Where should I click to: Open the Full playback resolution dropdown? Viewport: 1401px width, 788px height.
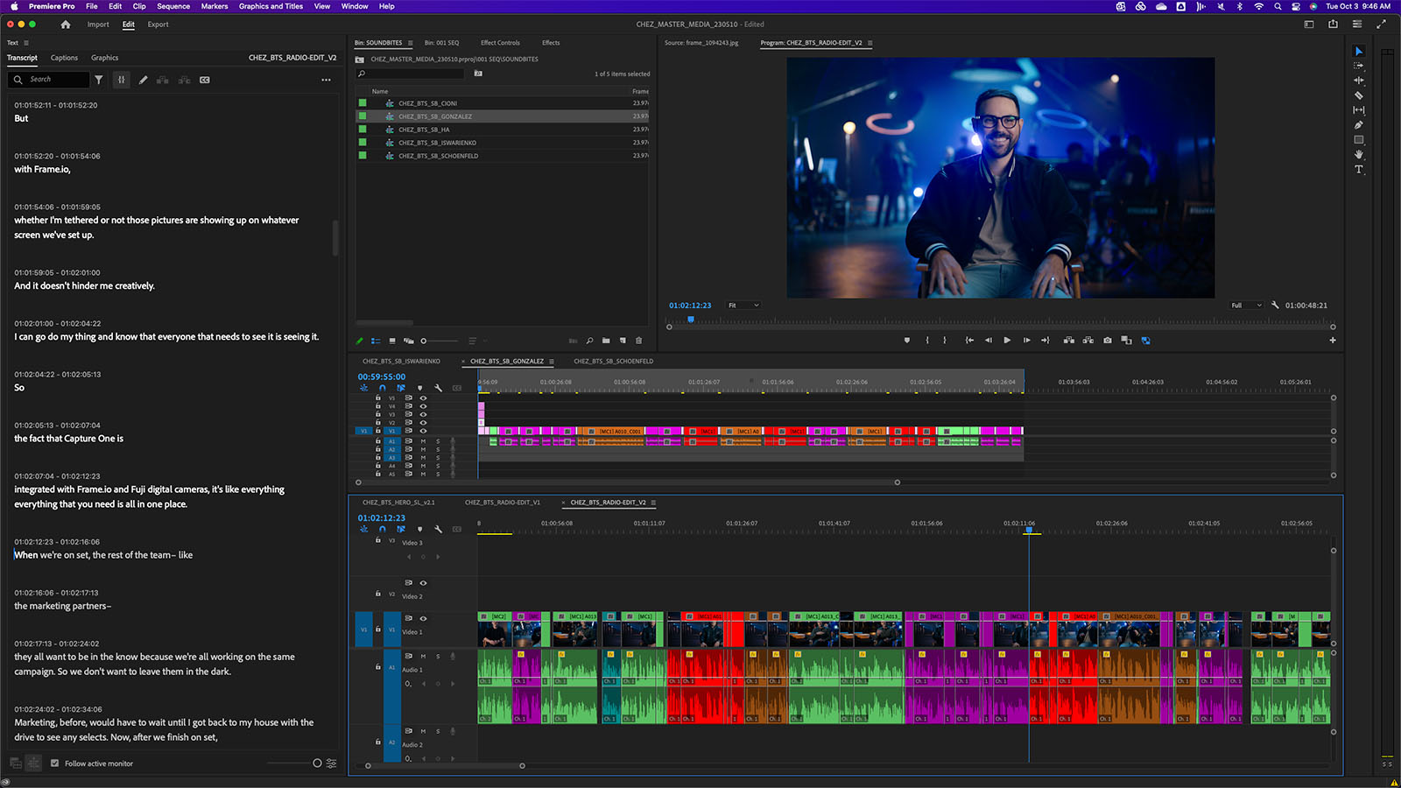(1246, 306)
